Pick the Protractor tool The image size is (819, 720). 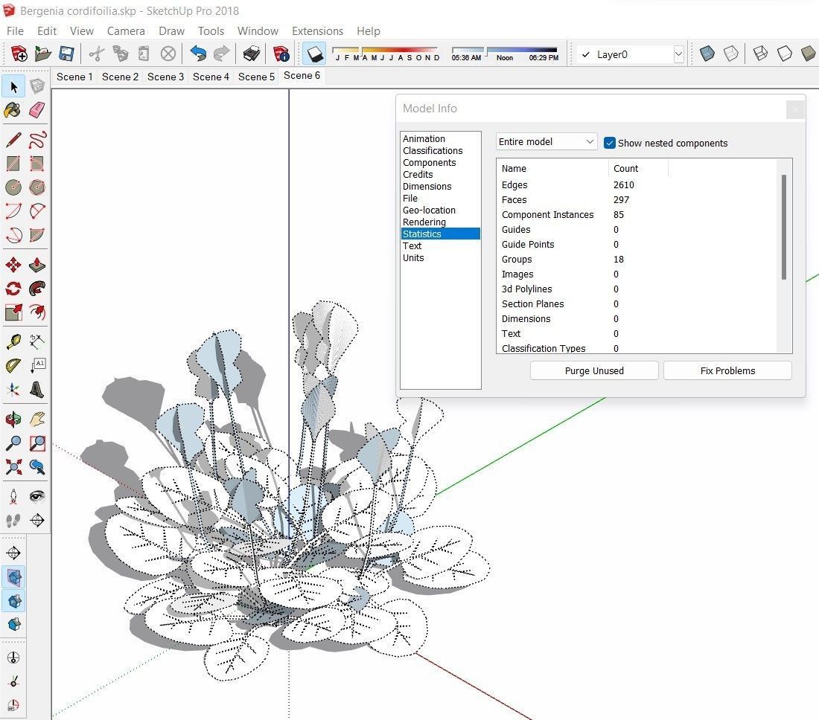click(x=13, y=365)
